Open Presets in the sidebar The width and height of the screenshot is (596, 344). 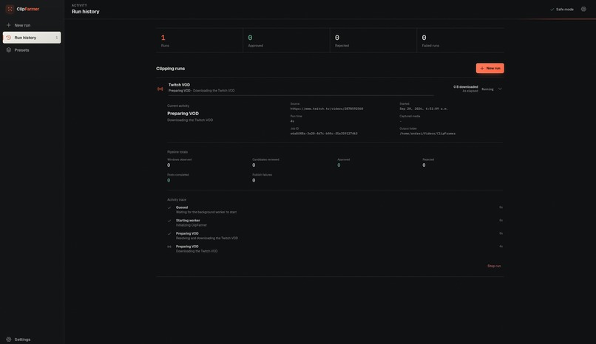pos(32,50)
